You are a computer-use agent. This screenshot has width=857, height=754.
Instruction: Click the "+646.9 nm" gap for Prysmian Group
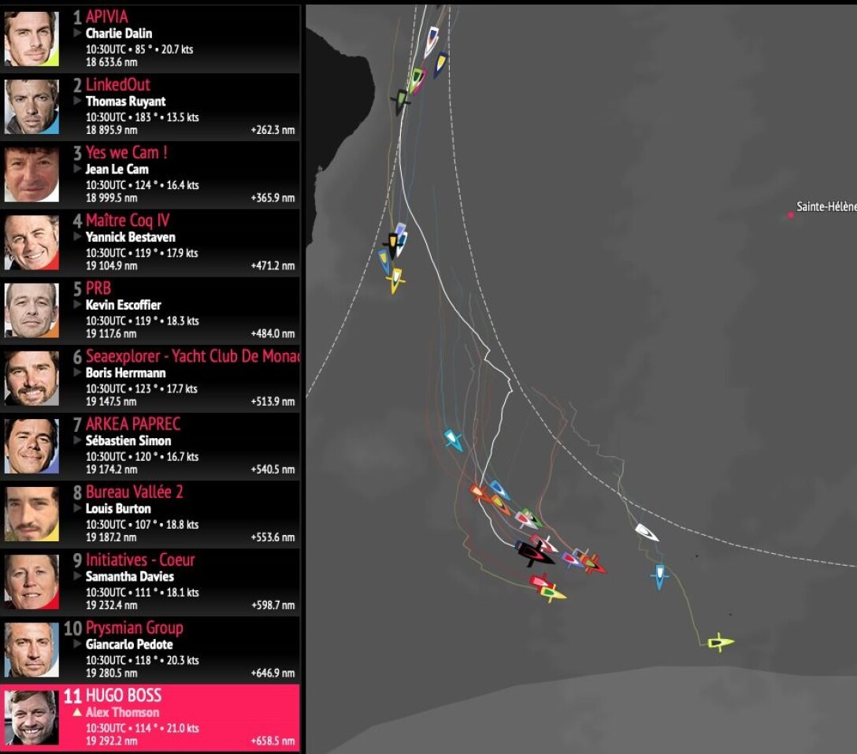[x=273, y=673]
